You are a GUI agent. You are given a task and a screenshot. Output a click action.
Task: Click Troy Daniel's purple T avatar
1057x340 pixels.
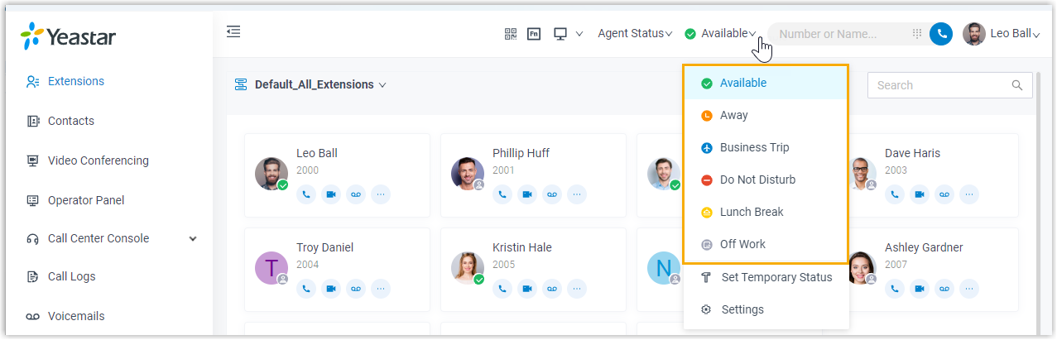[271, 268]
